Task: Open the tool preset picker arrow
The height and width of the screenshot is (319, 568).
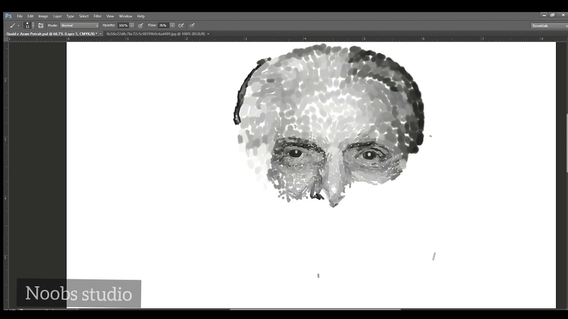Action: tap(18, 26)
